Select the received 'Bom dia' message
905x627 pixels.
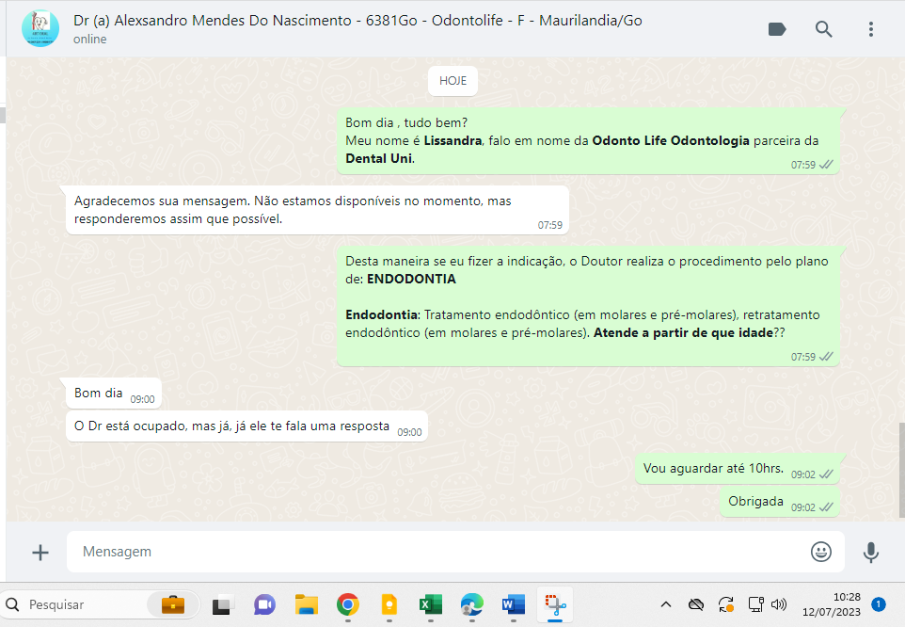coord(114,394)
